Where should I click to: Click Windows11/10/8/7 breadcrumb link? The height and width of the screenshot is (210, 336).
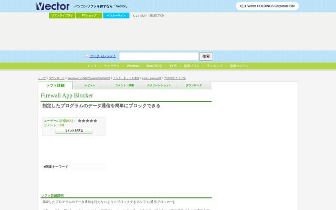point(89,78)
